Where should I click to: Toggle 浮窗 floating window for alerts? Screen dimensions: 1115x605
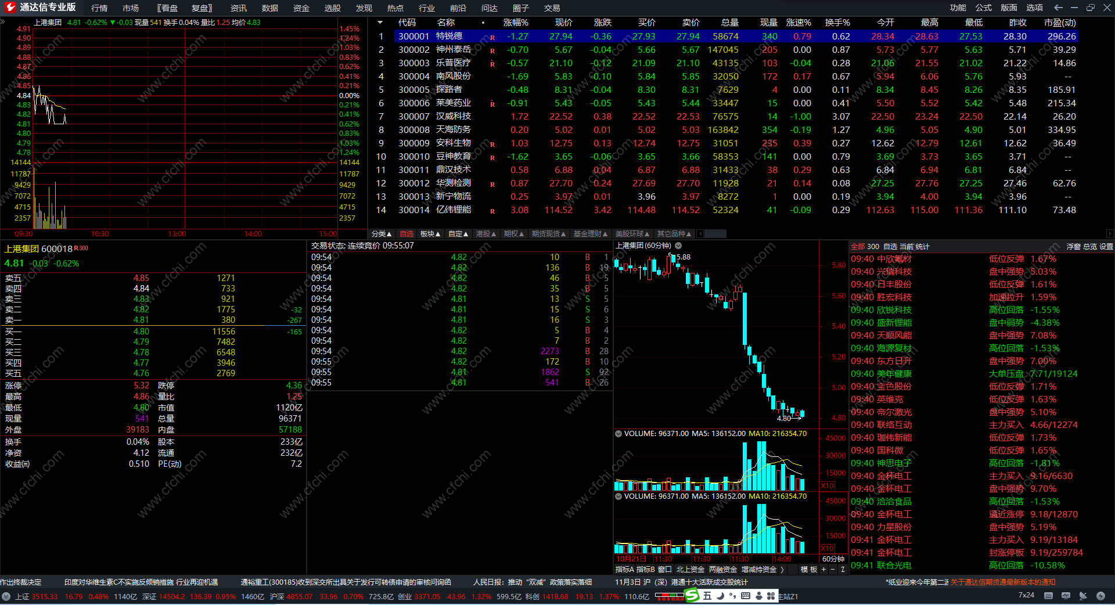coord(1073,247)
